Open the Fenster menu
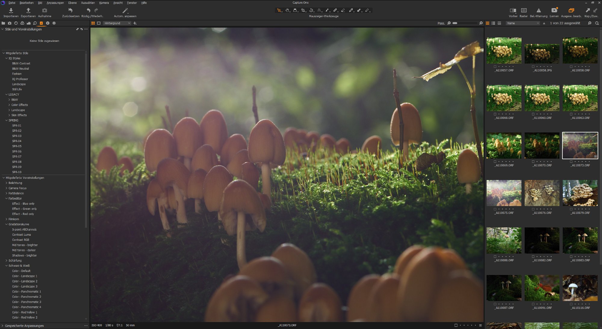602x329 pixels. point(132,3)
